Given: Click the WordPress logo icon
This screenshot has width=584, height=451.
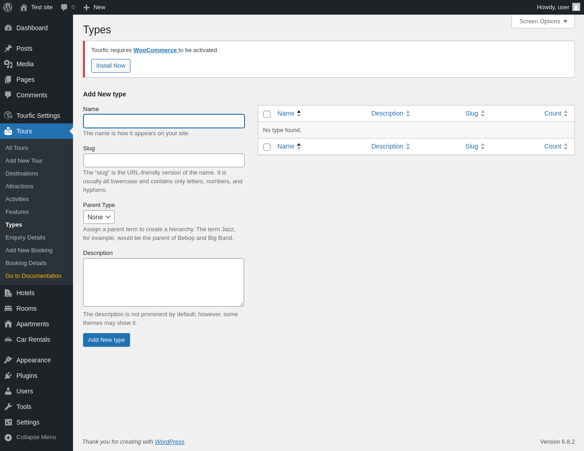Looking at the screenshot, I should pyautogui.click(x=8, y=7).
